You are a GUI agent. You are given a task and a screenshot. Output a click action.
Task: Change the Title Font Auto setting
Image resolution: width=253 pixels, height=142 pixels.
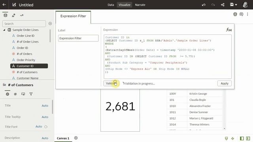39,127
